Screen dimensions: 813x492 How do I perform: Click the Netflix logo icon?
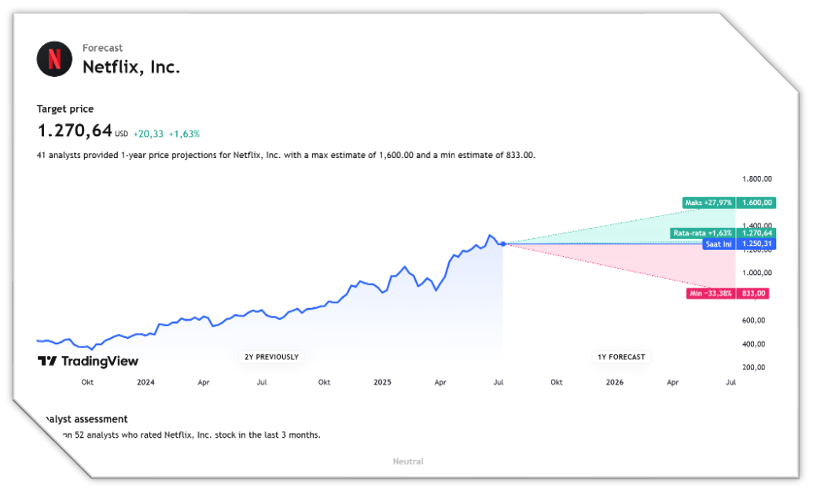pyautogui.click(x=54, y=59)
